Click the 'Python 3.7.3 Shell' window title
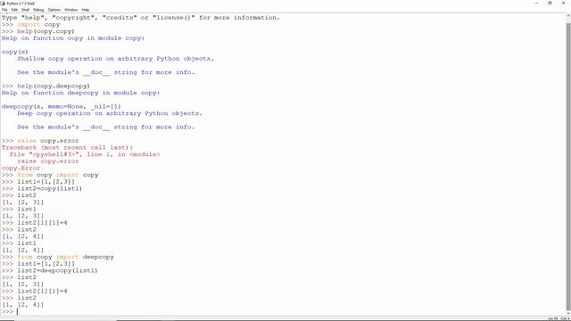Viewport: 571px width, 321px height. point(21,4)
